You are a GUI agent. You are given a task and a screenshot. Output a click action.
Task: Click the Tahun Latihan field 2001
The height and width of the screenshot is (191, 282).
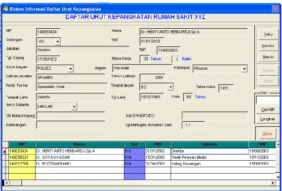point(152,78)
